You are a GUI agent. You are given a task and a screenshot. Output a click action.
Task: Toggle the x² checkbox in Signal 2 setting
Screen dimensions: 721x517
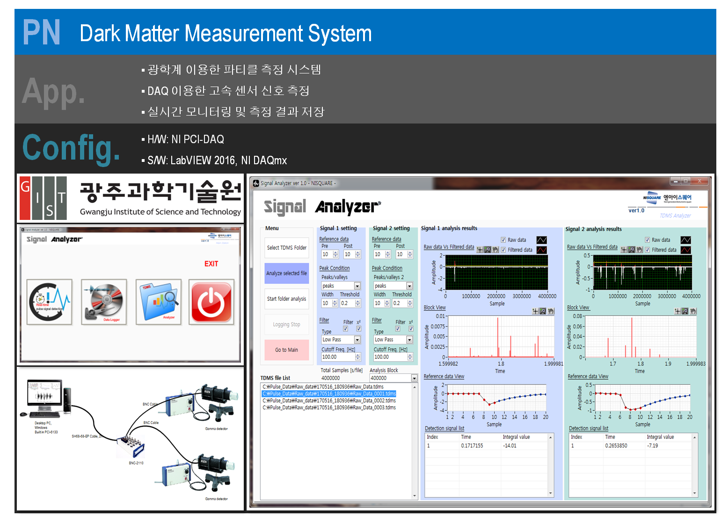411,329
